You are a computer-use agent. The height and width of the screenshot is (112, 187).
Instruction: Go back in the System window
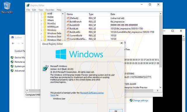tap(13, 43)
